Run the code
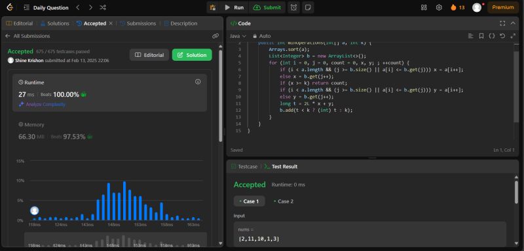 (234, 7)
